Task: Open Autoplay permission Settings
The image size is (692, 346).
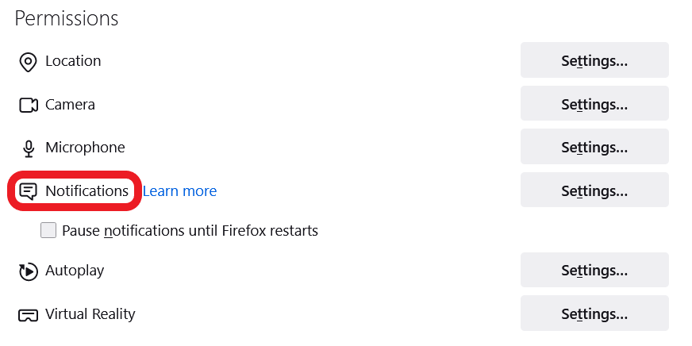Action: [x=594, y=270]
